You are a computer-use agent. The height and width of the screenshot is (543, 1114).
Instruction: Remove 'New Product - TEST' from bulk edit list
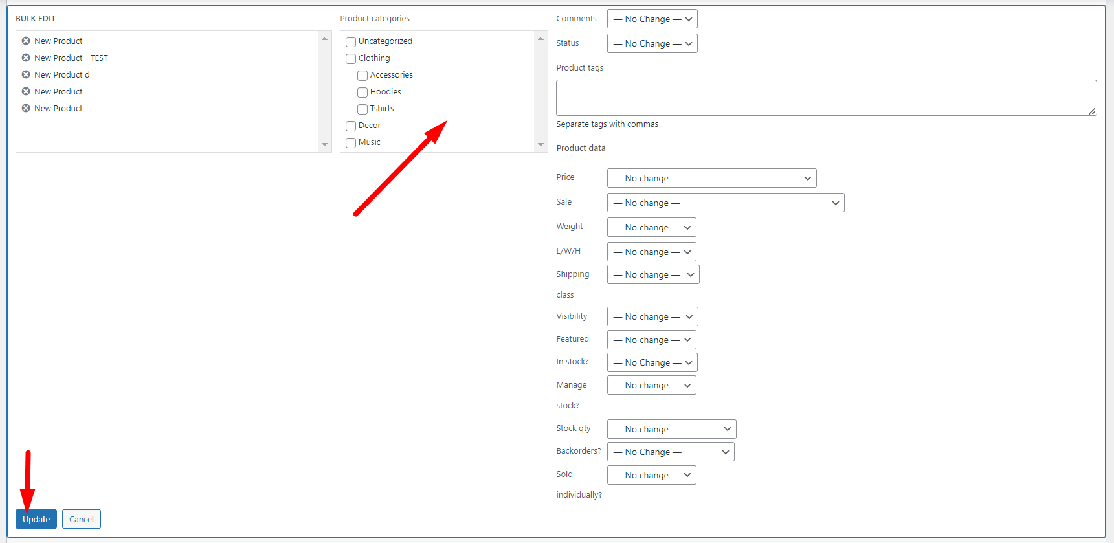pos(26,58)
